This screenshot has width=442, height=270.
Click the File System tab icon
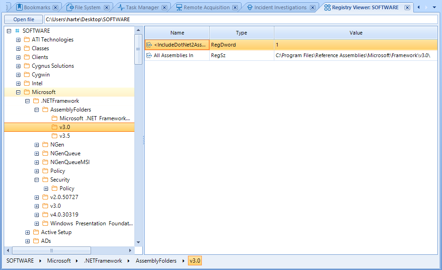coord(70,7)
